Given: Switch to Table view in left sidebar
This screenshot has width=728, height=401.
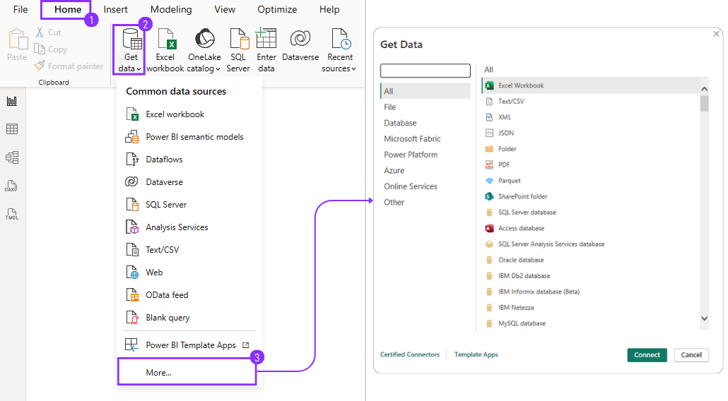Looking at the screenshot, I should (x=12, y=129).
